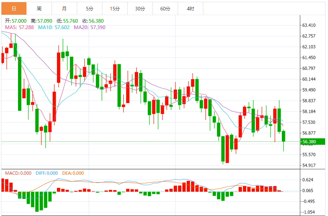The image size is (328, 216).
Task: Click the green 56.380 current price tag
Action: (x=313, y=142)
